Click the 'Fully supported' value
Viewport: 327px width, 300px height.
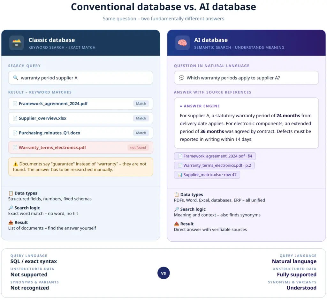coord(297,275)
